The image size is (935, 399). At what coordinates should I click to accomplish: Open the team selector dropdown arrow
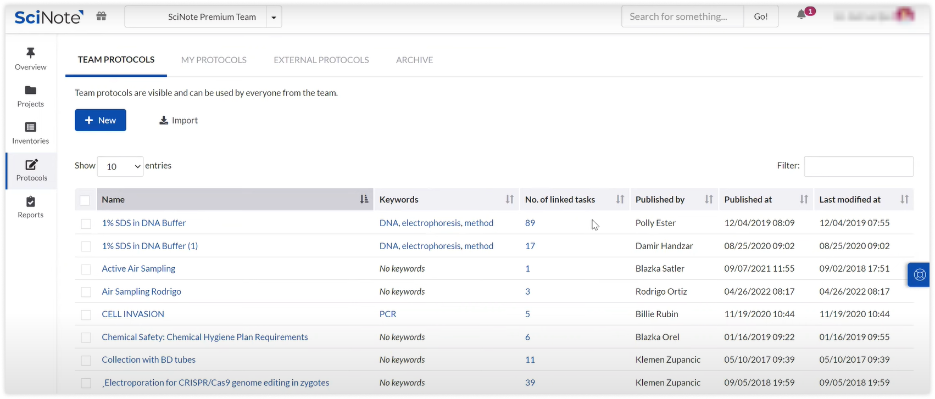[x=274, y=17]
